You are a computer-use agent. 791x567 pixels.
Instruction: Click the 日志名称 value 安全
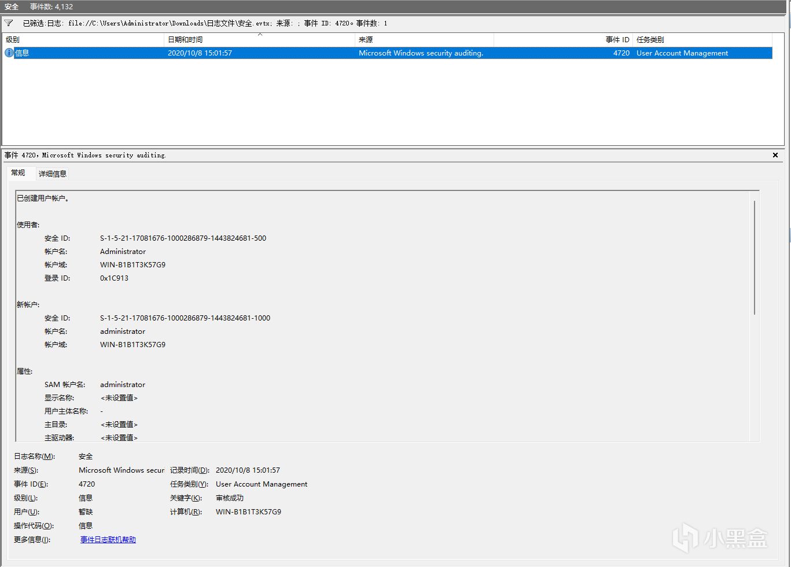pos(86,456)
